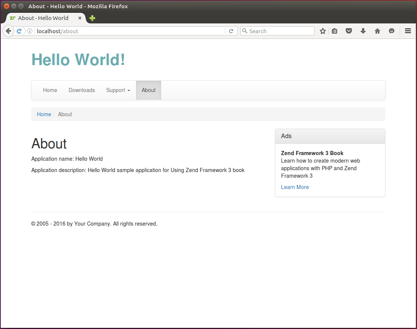Navigate back with the back arrow
The image size is (417, 329).
(8, 31)
